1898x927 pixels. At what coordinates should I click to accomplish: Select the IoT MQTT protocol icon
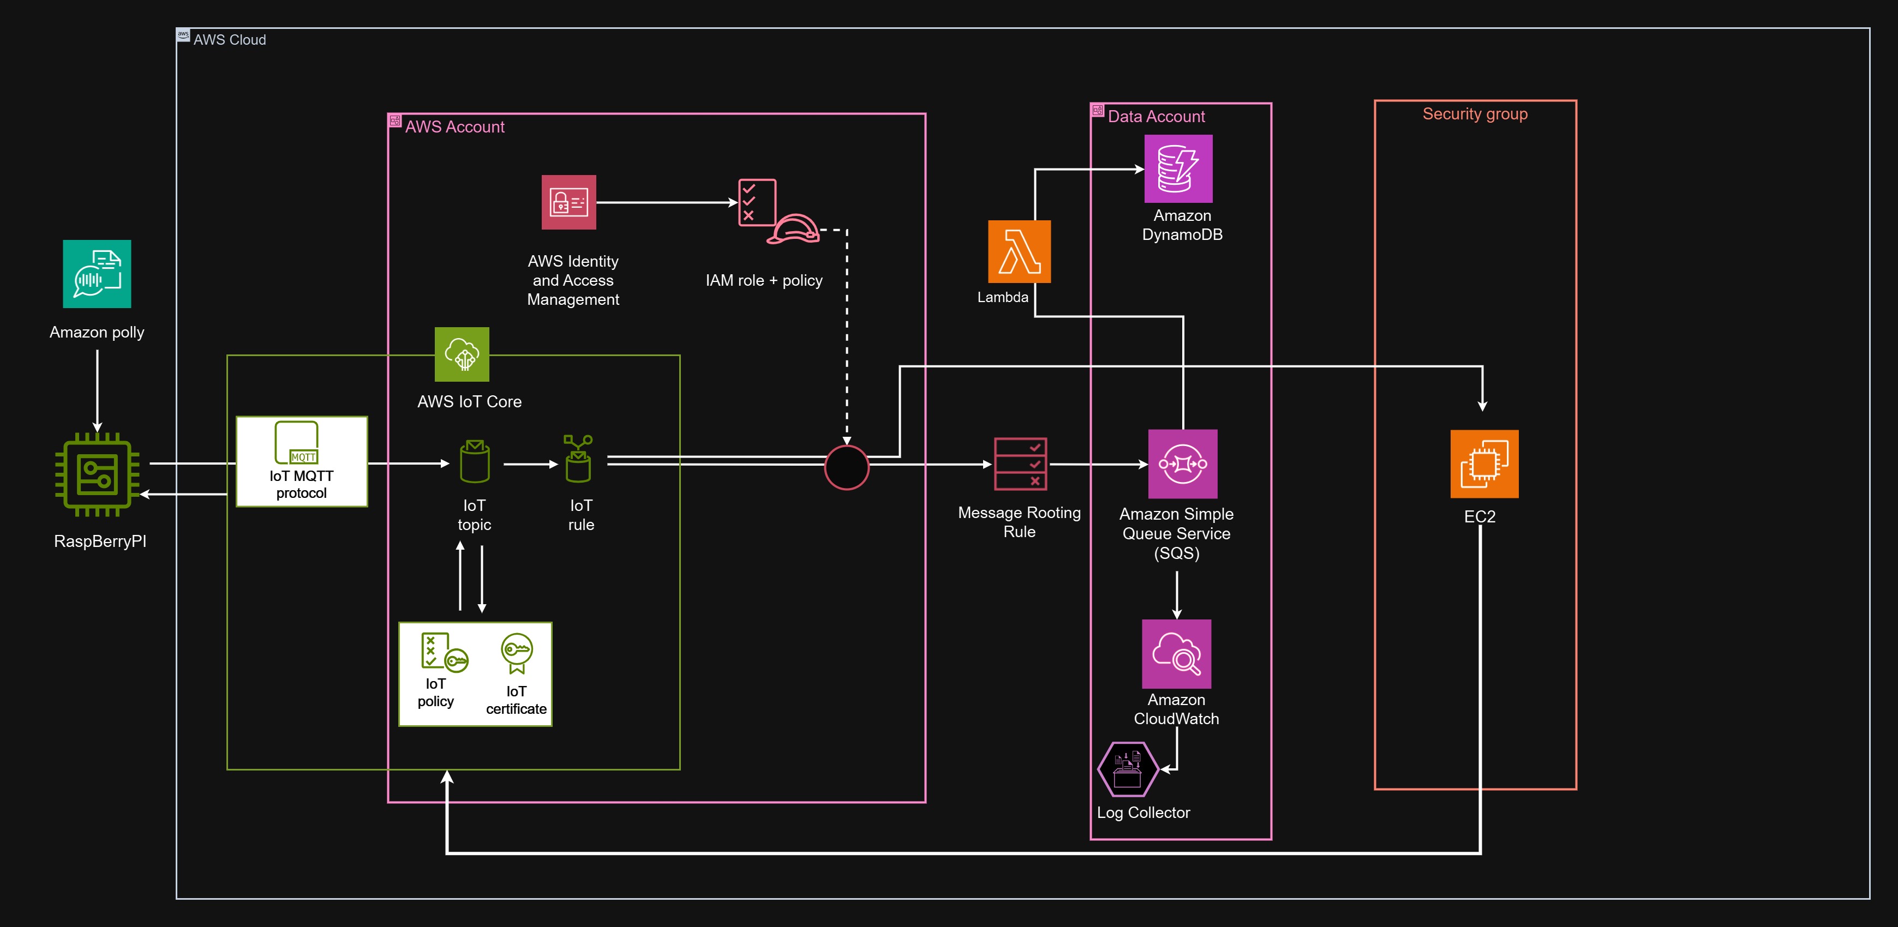296,443
